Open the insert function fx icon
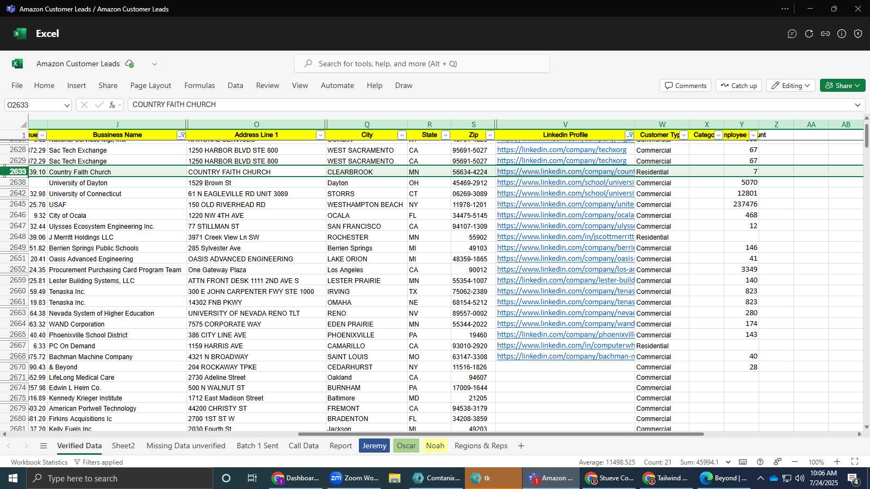Screen dimensions: 870x489 click(113, 105)
